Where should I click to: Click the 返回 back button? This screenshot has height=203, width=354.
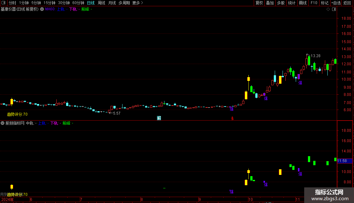347,3
